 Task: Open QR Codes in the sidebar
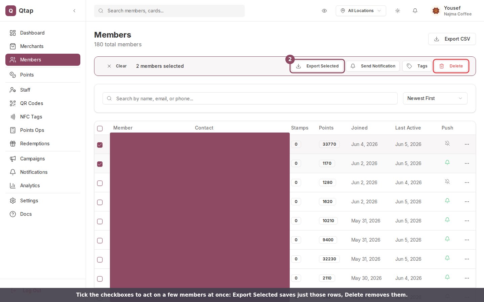[x=43, y=103]
